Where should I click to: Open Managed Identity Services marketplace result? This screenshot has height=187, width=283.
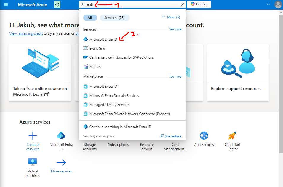click(x=109, y=105)
